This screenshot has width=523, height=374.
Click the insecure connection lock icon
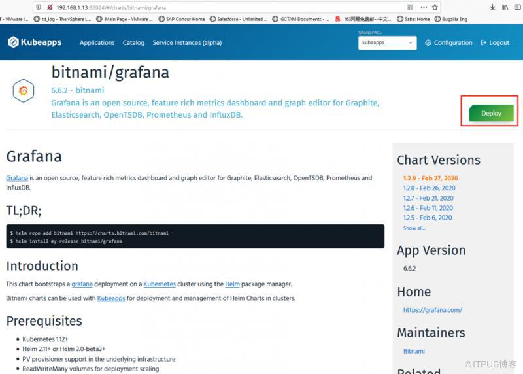pyautogui.click(x=50, y=7)
